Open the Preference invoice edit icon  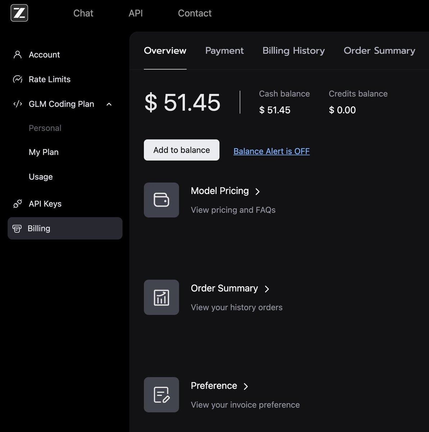pos(161,395)
